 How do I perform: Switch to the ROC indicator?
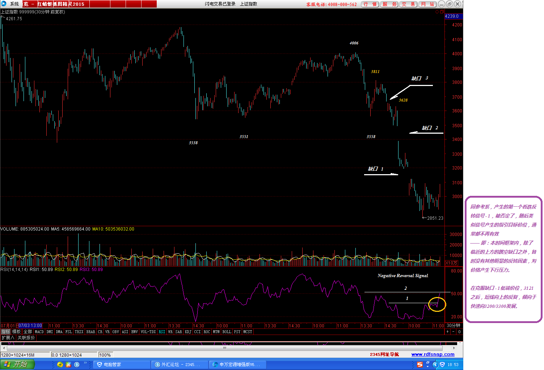pos(207,332)
